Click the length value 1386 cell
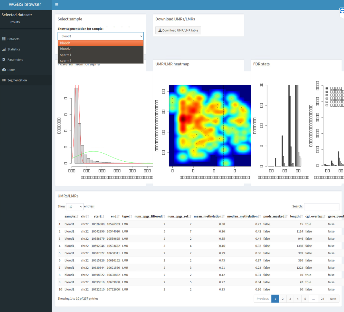 (x=300, y=246)
